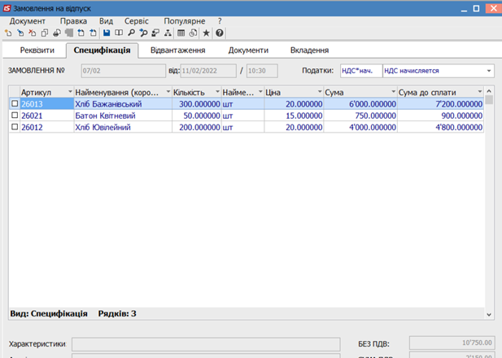502x358 pixels.
Task: Open the Артикул column filter arrow
Action: pos(70,92)
